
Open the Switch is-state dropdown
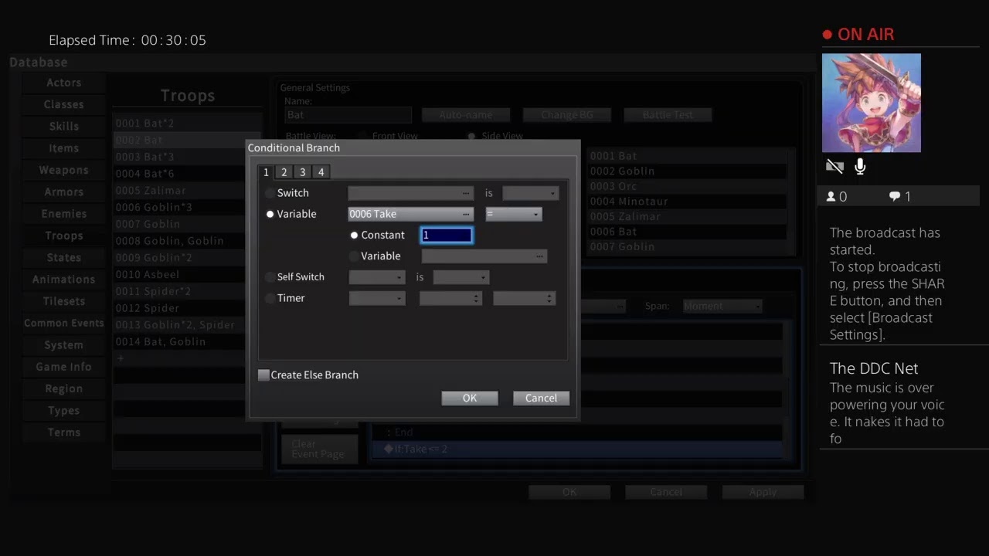click(530, 193)
